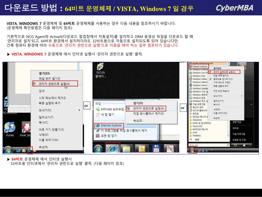Click the power button in Vista Start menu
This screenshot has height=197, width=262.
pyautogui.click(x=235, y=145)
